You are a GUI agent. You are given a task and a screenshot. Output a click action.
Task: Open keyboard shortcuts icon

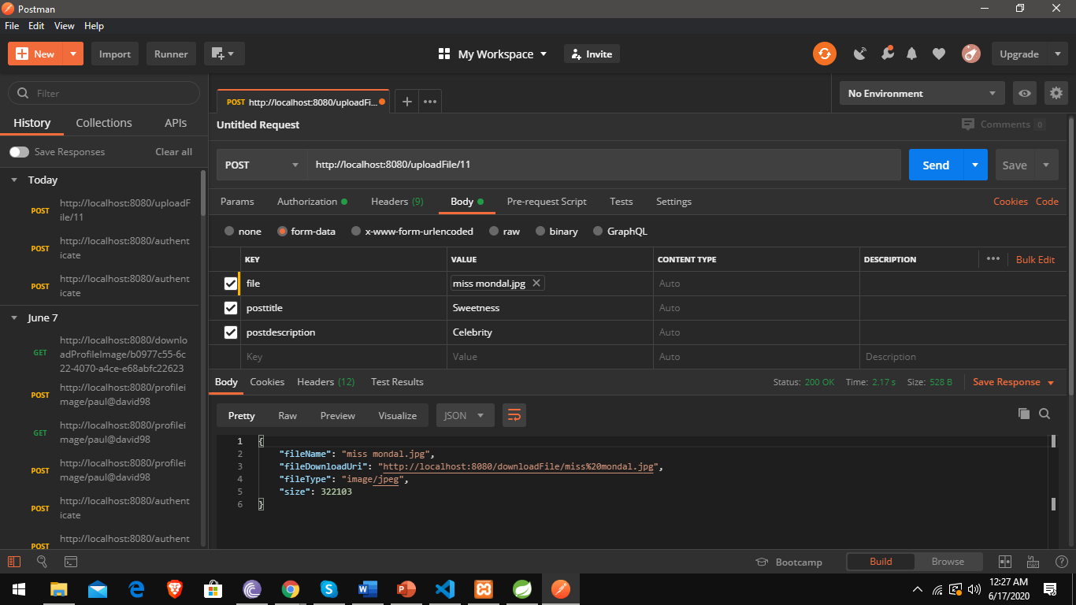pyautogui.click(x=1033, y=562)
